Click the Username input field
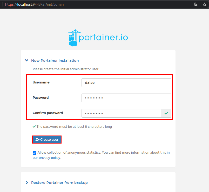The width and height of the screenshot is (209, 192). (x=126, y=83)
